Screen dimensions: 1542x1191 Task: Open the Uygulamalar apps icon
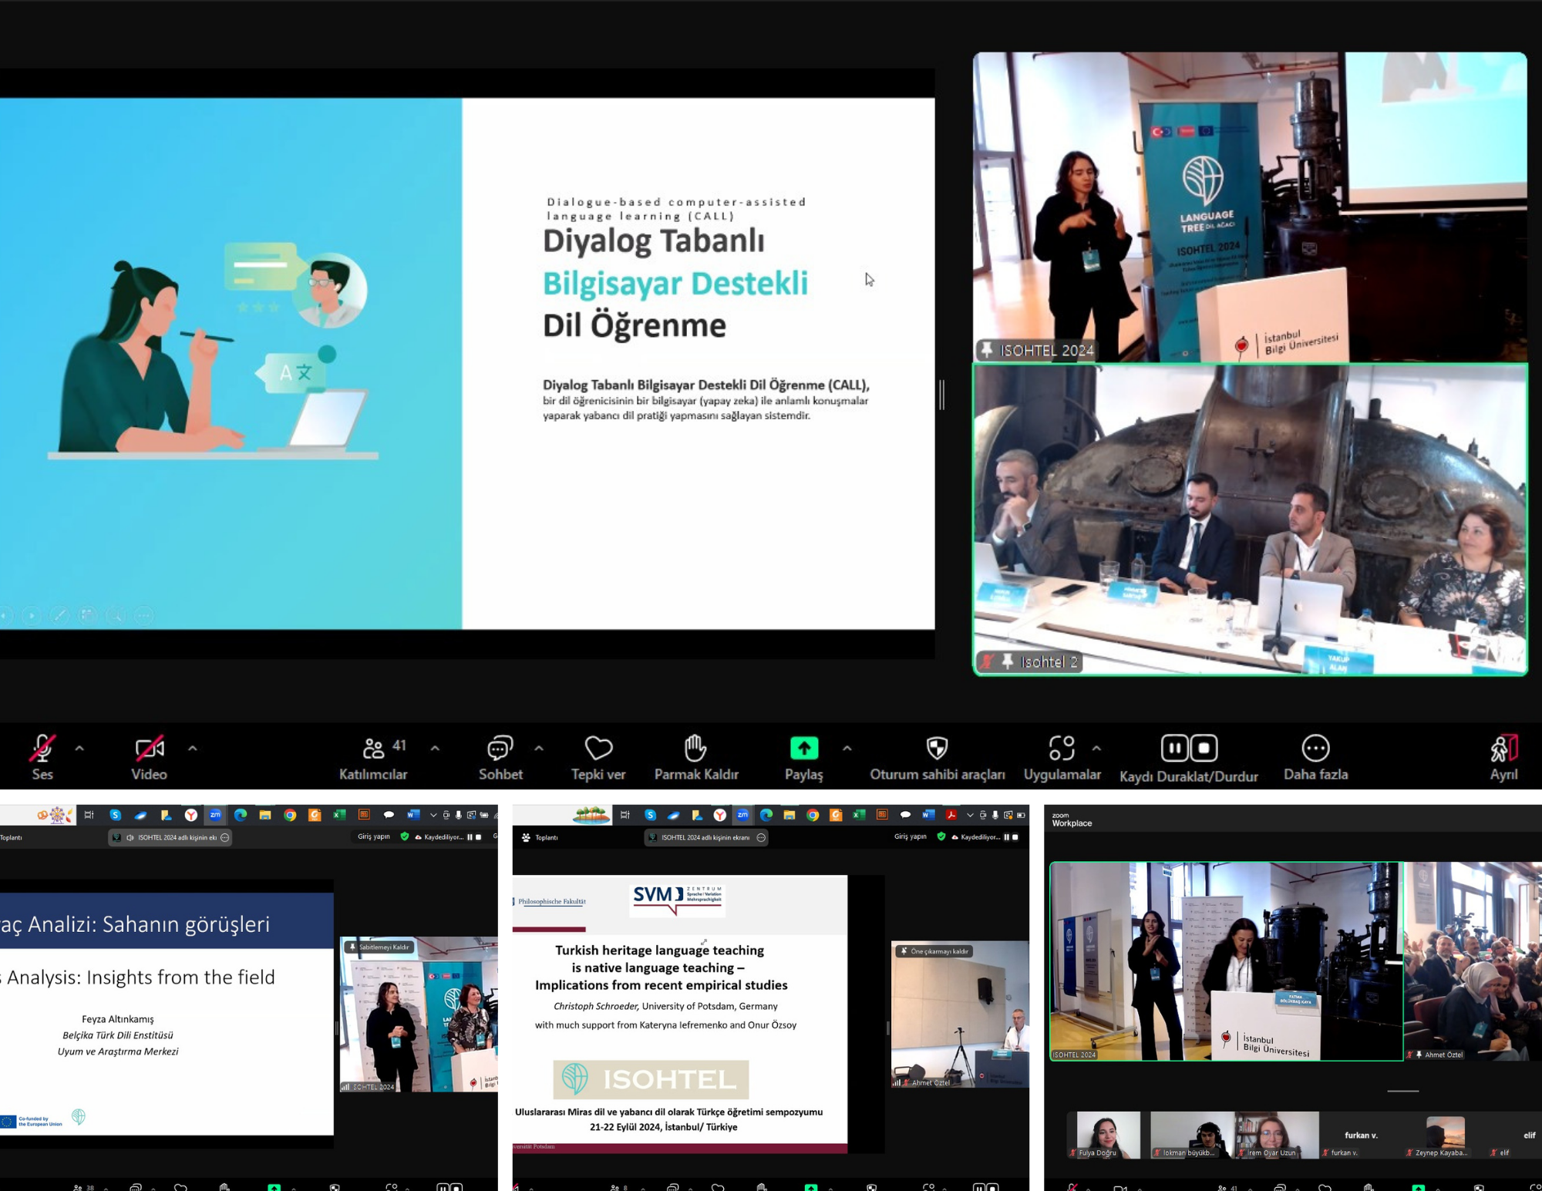pos(1061,748)
